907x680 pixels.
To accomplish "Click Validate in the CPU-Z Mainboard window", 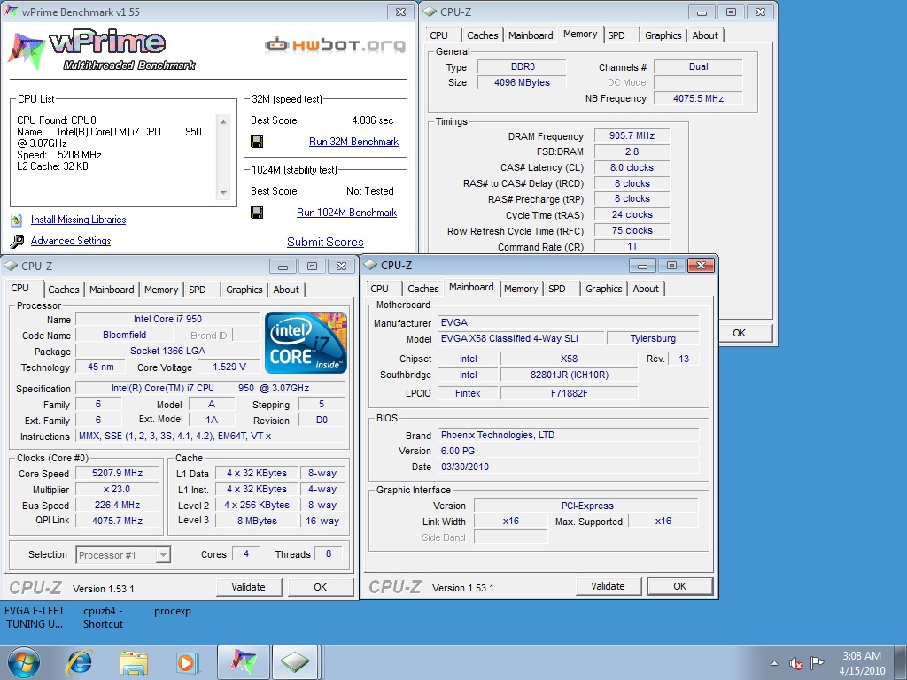I will tap(608, 586).
